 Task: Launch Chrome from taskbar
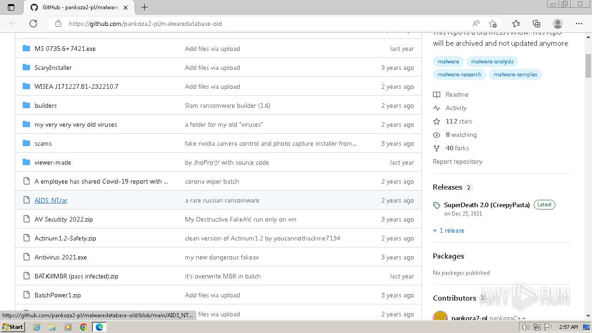pyautogui.click(x=83, y=327)
